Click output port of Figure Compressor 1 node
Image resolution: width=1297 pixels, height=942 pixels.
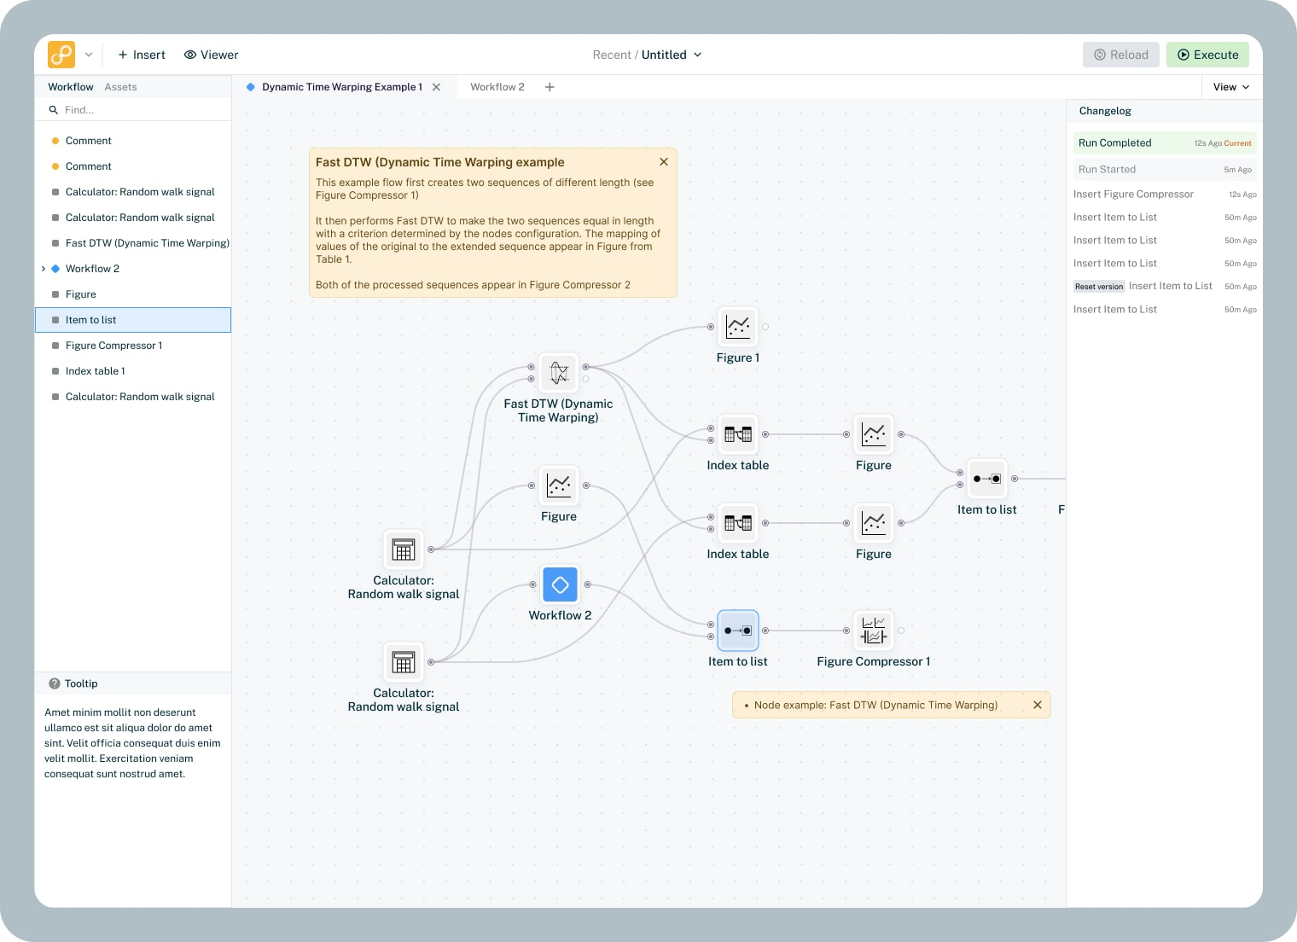coord(901,631)
